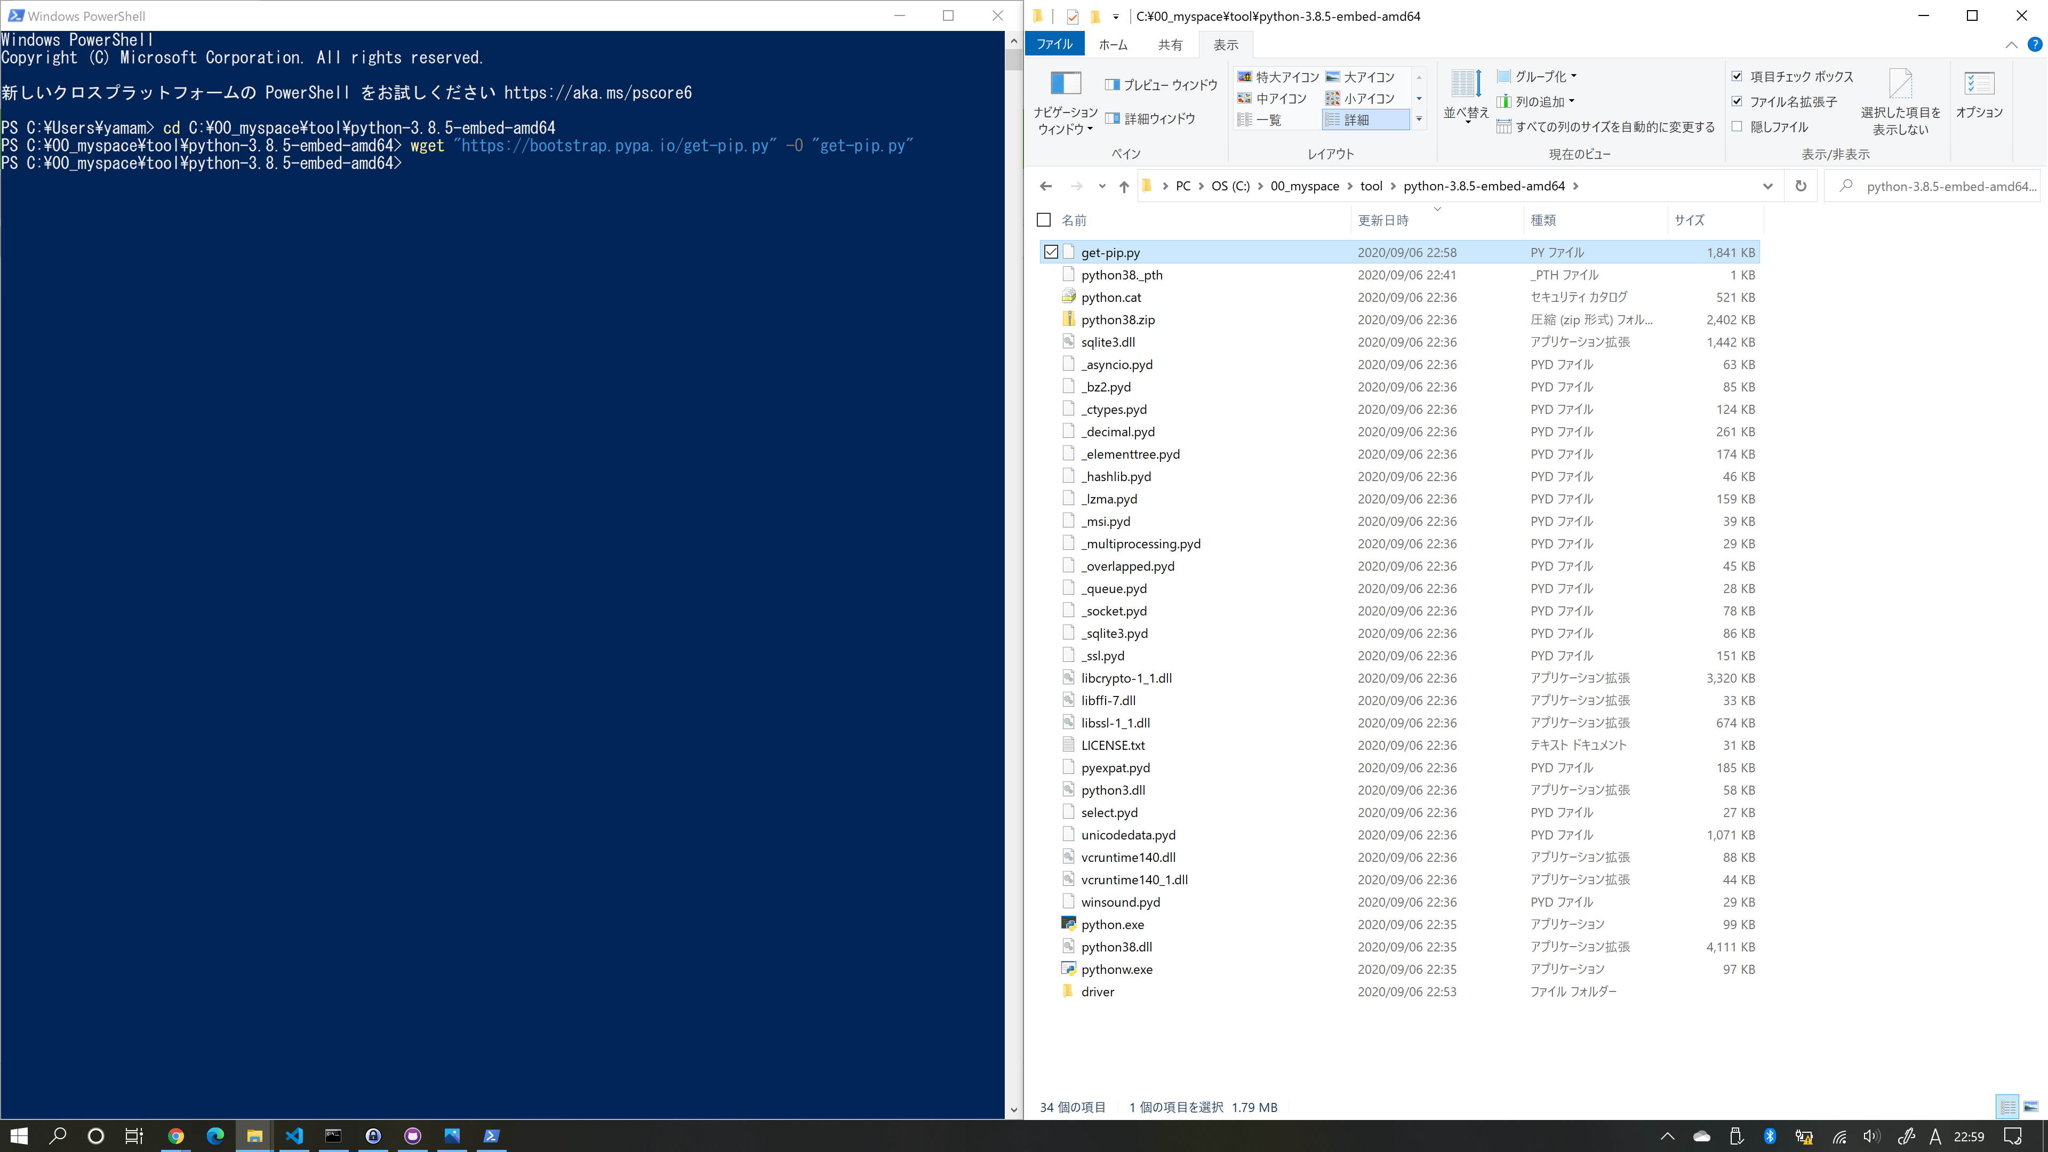Image resolution: width=2048 pixels, height=1152 pixels.
Task: Click the tool breadcrumb in the address bar
Action: pos(1371,186)
